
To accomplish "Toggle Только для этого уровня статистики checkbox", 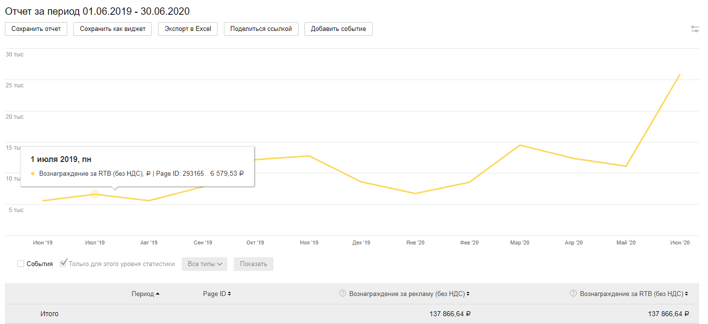I will pyautogui.click(x=63, y=264).
